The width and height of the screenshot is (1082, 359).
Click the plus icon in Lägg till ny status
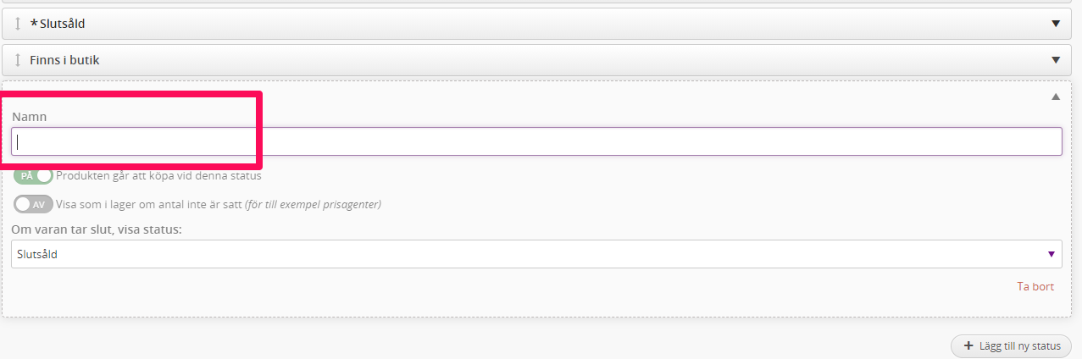click(x=968, y=346)
